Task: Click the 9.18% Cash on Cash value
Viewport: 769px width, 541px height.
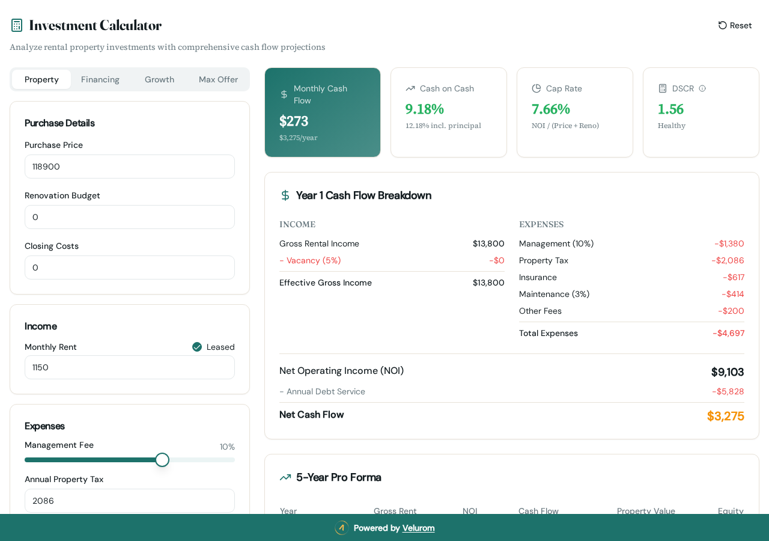Action: point(425,109)
